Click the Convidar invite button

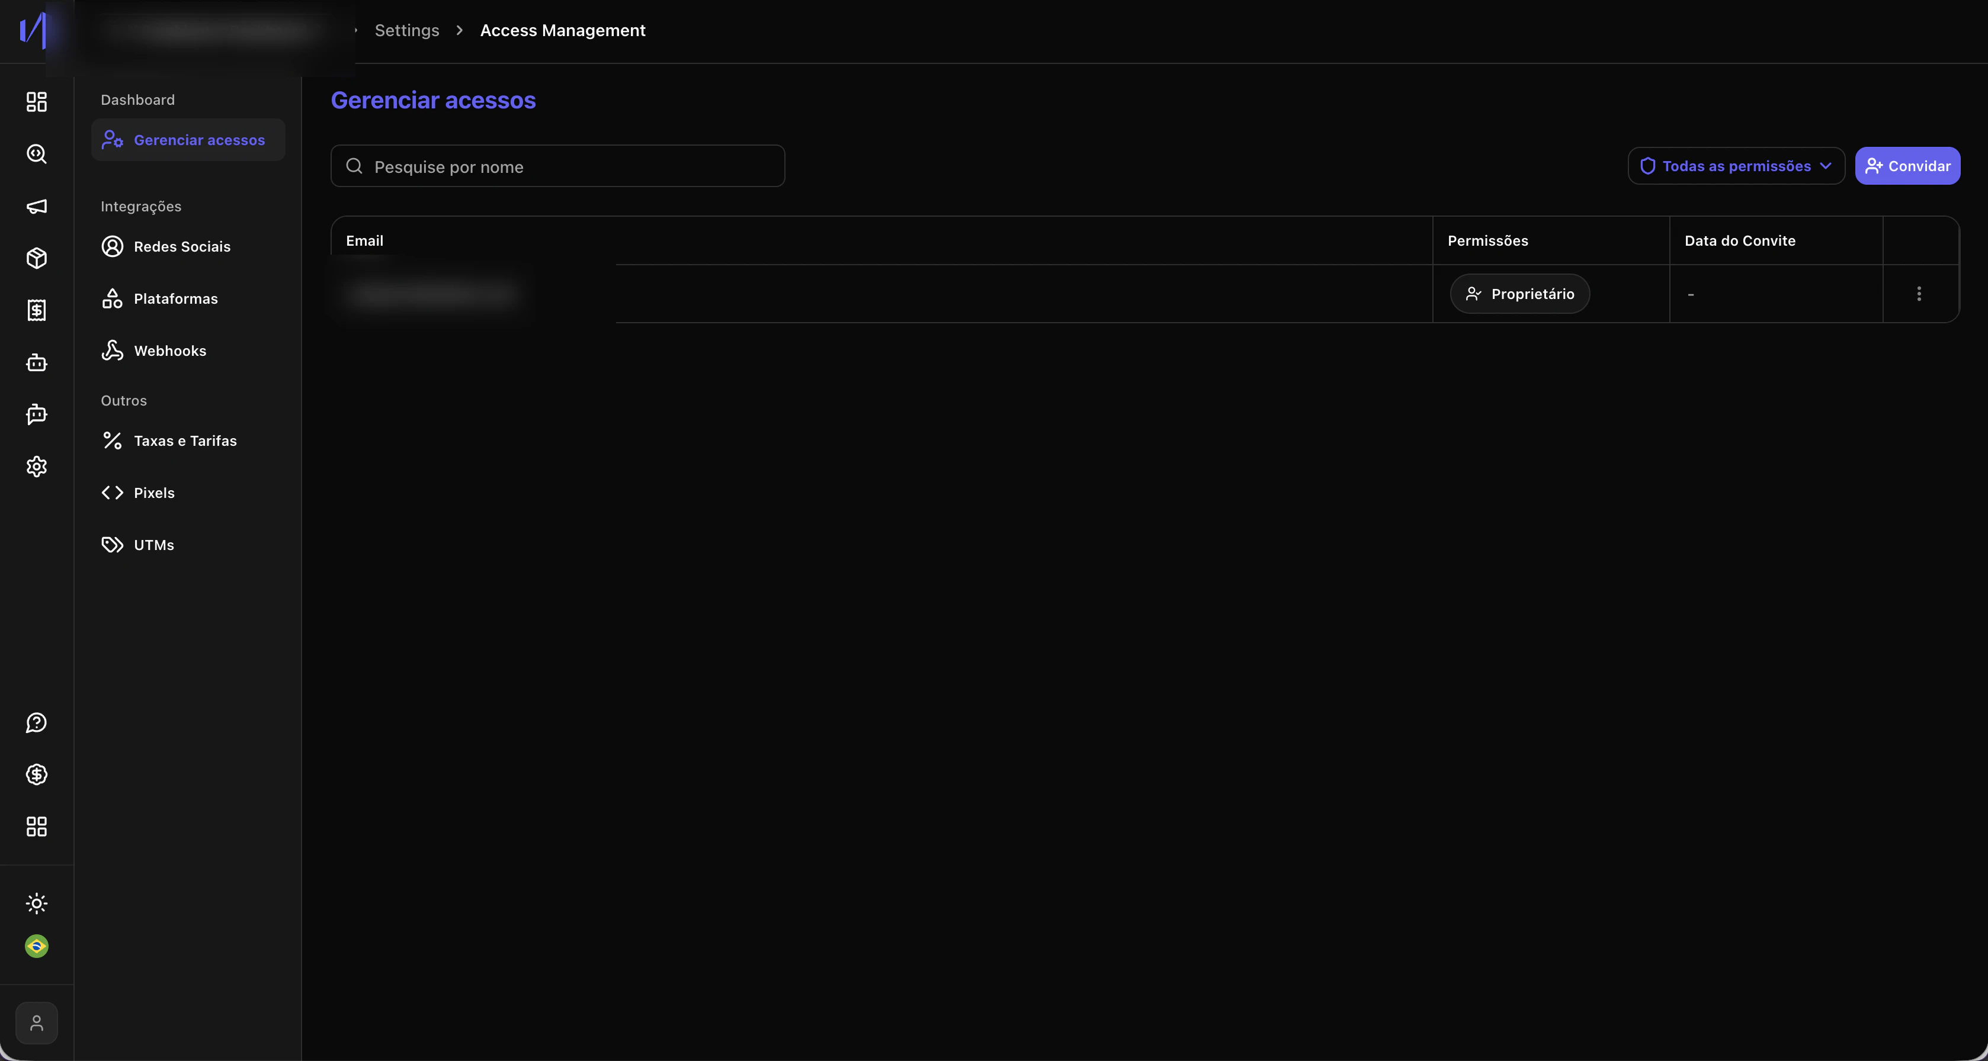[1907, 166]
